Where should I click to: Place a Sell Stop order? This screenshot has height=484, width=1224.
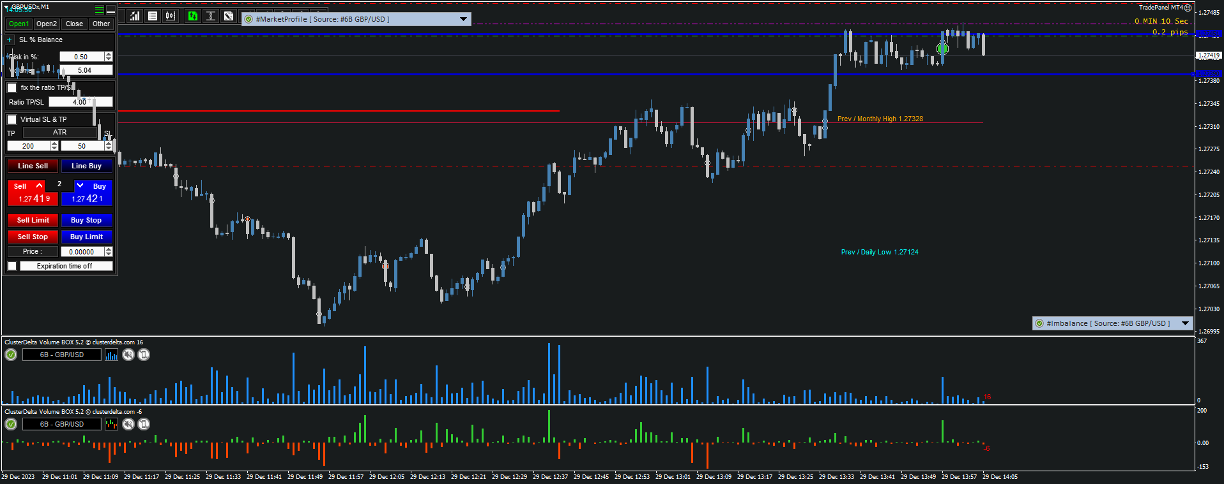[33, 237]
